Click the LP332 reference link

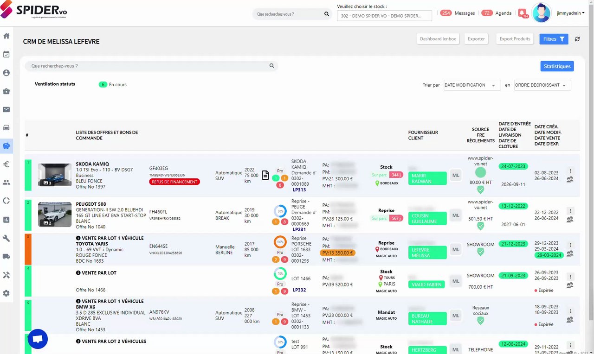299,290
